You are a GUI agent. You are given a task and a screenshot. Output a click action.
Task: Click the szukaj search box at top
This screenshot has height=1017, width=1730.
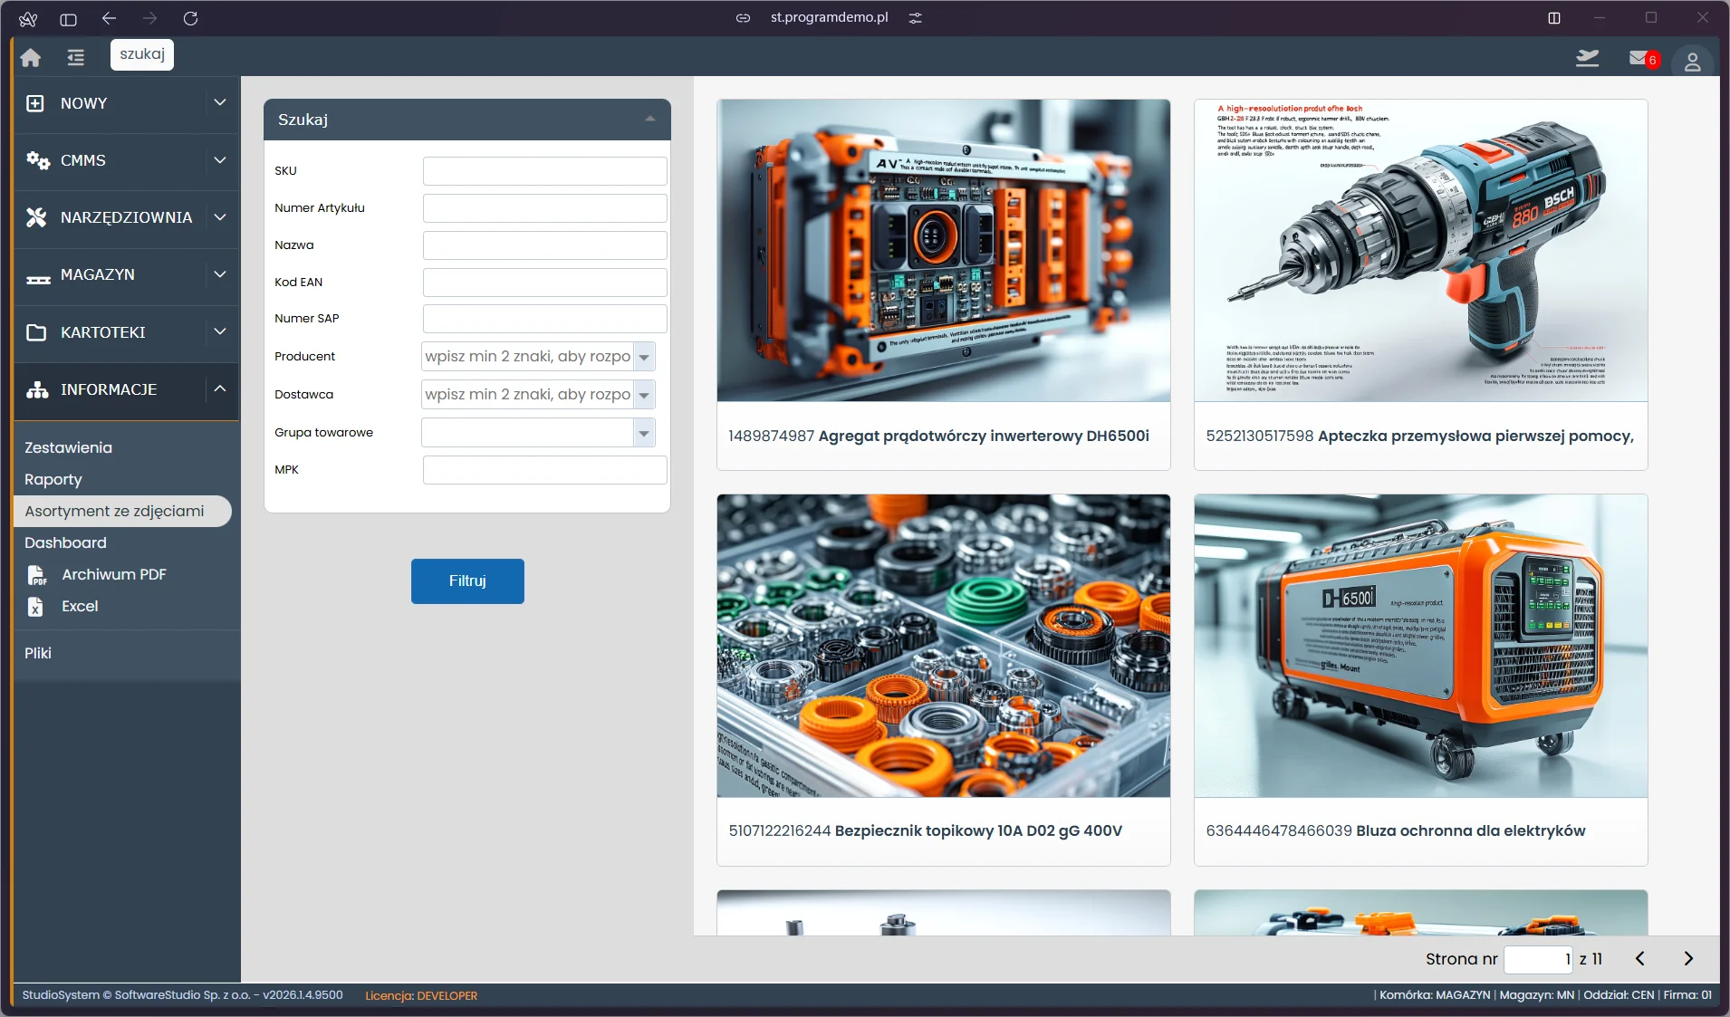(142, 54)
